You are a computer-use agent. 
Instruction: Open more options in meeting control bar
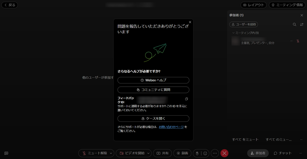[215, 153]
